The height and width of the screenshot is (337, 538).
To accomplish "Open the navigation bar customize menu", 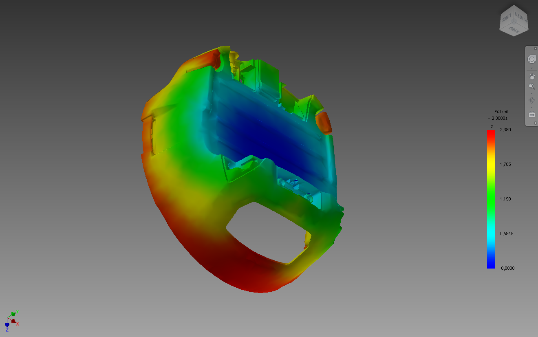I will (536, 123).
